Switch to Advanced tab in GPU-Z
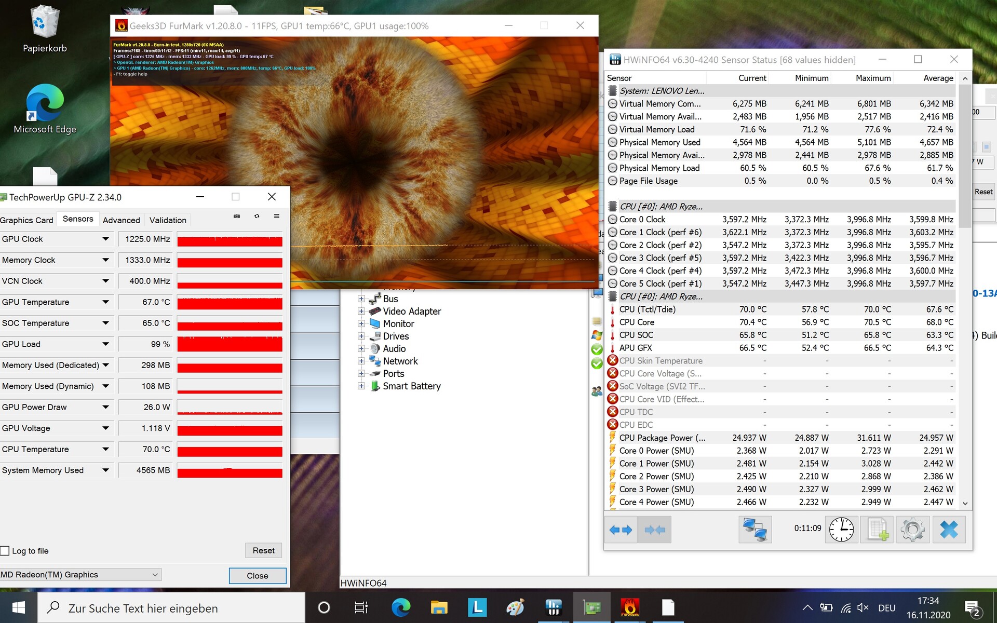This screenshot has width=997, height=623. pos(121,220)
